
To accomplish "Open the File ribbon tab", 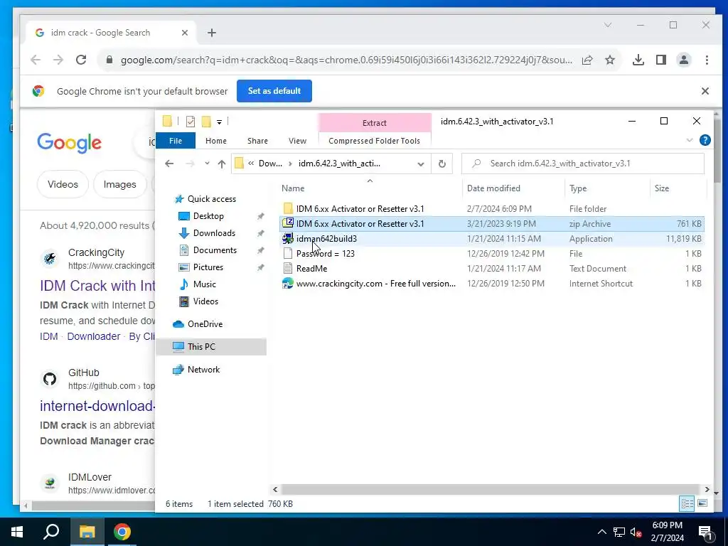I will (x=176, y=141).
